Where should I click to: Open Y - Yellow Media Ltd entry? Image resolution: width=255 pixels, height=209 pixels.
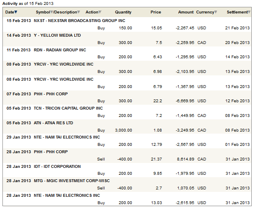(57, 35)
